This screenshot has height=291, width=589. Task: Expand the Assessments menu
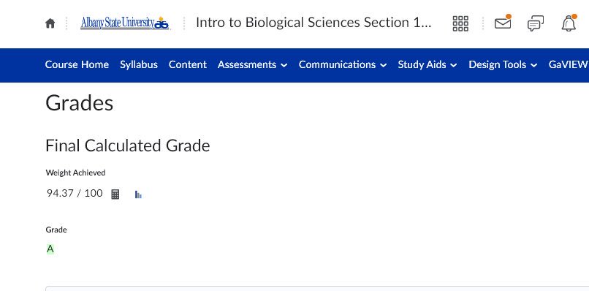coord(252,64)
